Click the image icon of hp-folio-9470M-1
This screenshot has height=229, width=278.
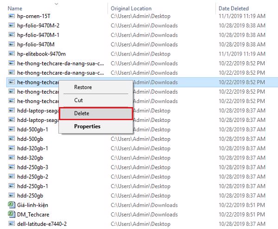[12, 35]
